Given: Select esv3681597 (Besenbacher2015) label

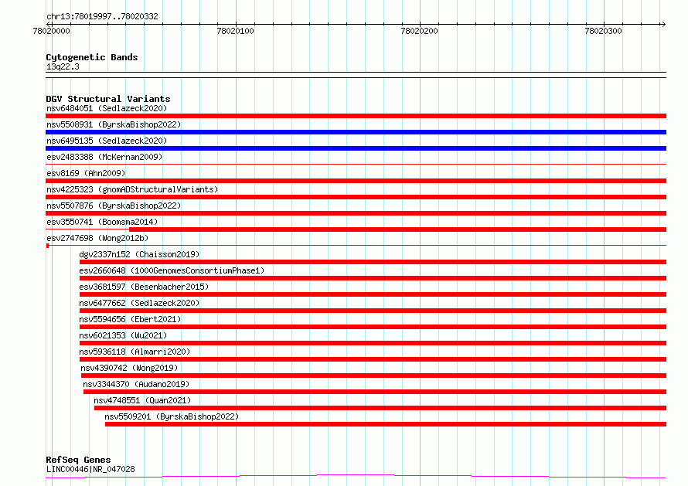Looking at the screenshot, I should click(144, 287).
